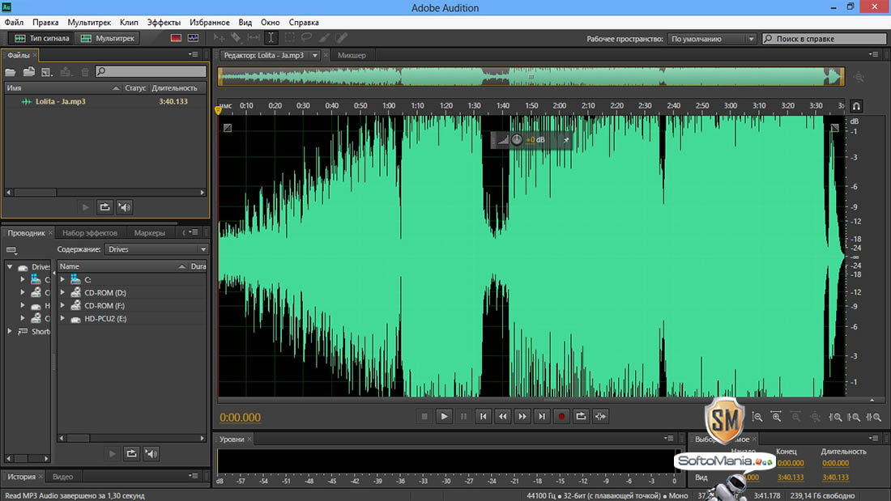Click Skip Selection transport button

601,416
